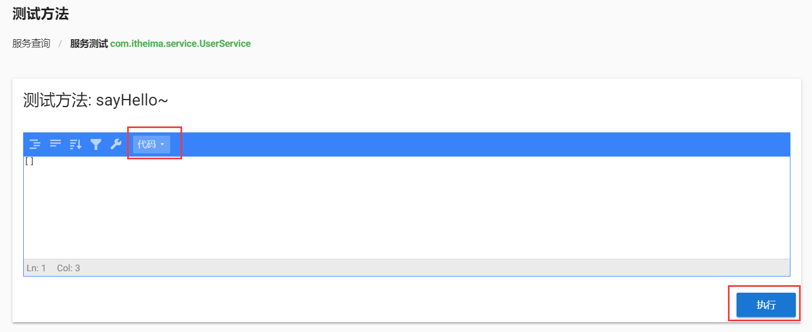
Task: Place cursor on the [] text in editor
Action: tap(29, 161)
